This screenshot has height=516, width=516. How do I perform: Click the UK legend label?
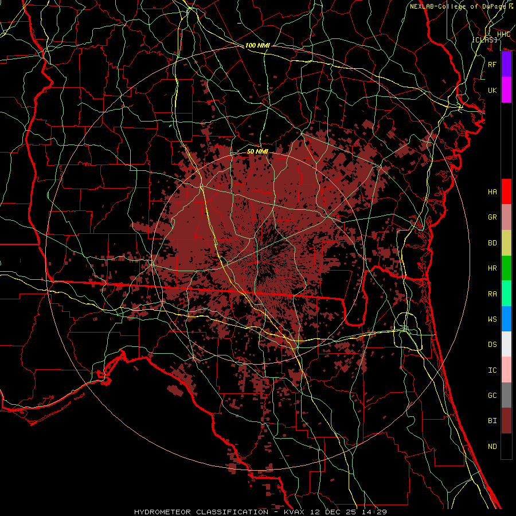pyautogui.click(x=492, y=90)
